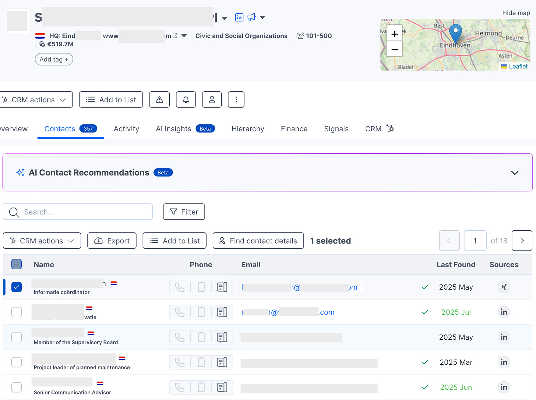Click the warning triangle report button
The height and width of the screenshot is (400, 536).
pyautogui.click(x=159, y=100)
